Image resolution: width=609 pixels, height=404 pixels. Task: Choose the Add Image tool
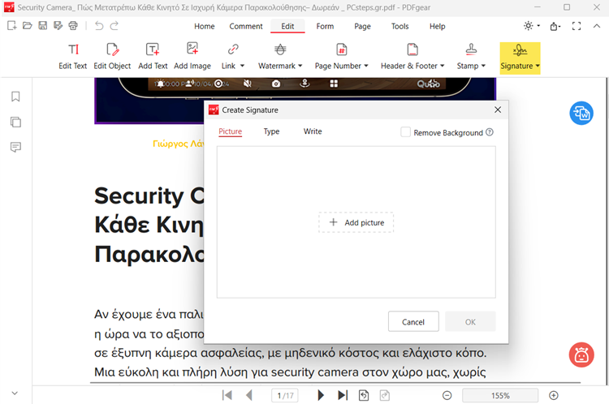[192, 56]
